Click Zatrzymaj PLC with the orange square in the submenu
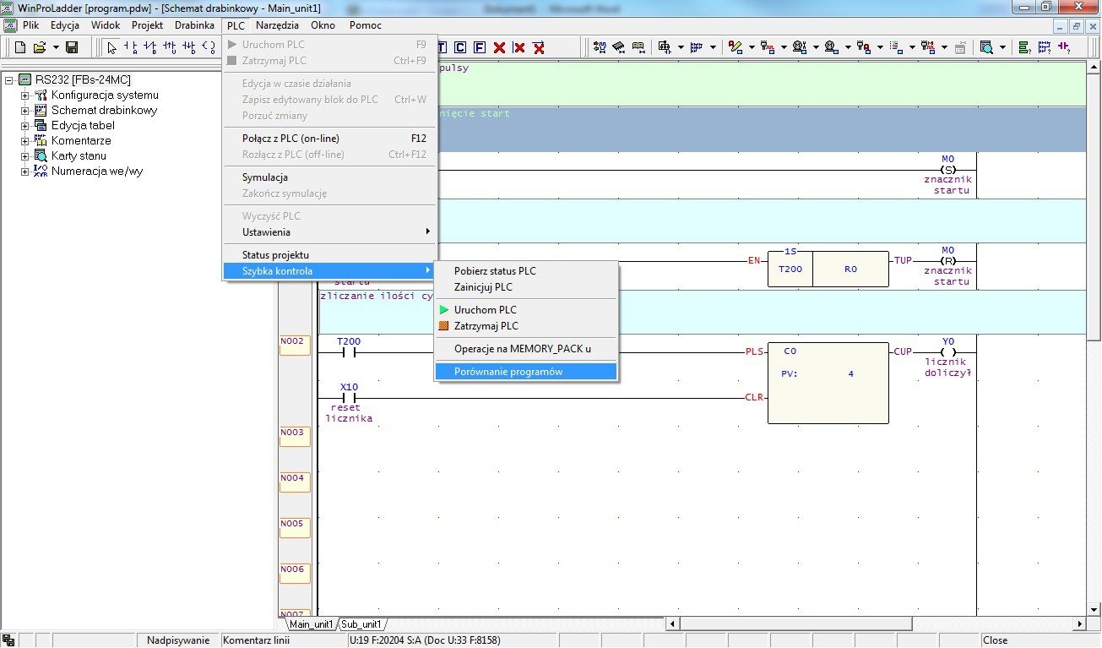 (526, 326)
